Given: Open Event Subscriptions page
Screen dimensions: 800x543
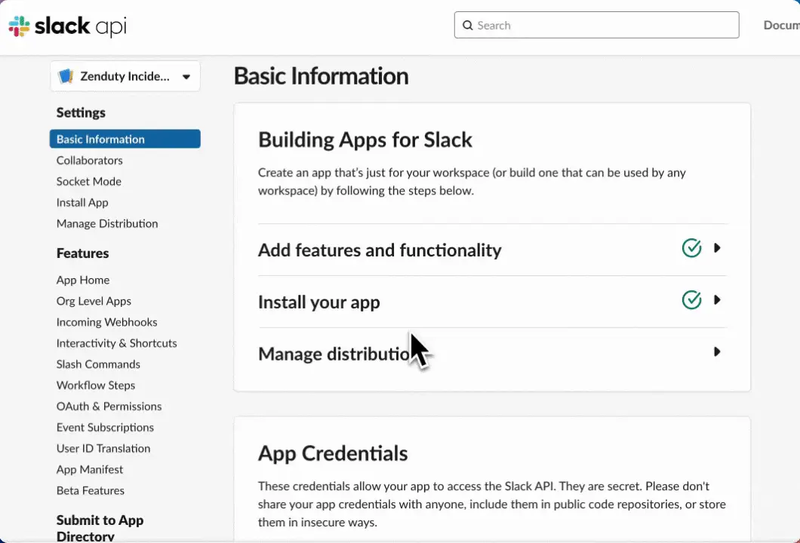Looking at the screenshot, I should (105, 428).
